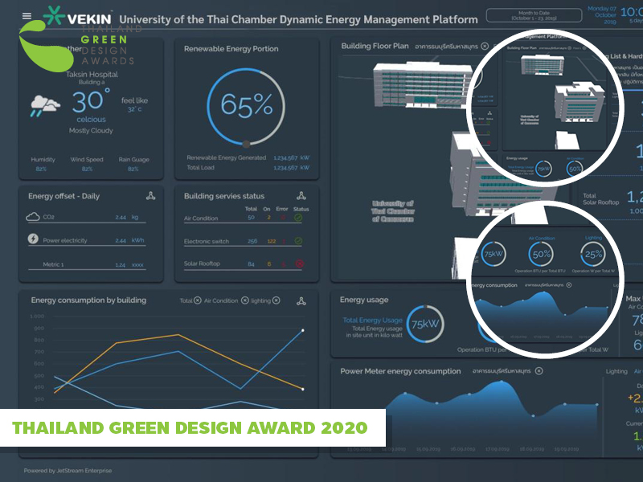The image size is (643, 482).
Task: Open the Month to Date range selector
Action: [x=534, y=15]
